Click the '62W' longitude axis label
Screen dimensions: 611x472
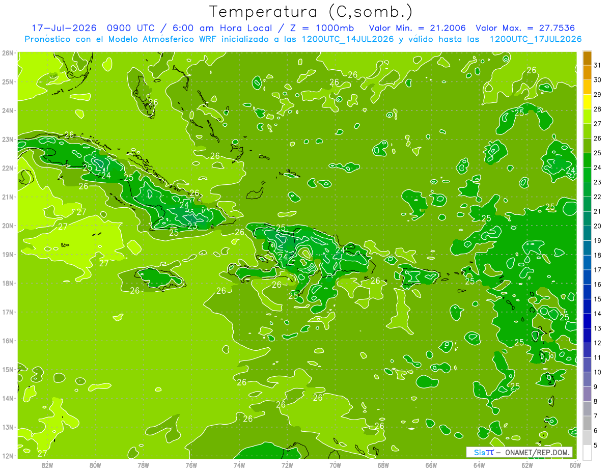[x=527, y=465]
